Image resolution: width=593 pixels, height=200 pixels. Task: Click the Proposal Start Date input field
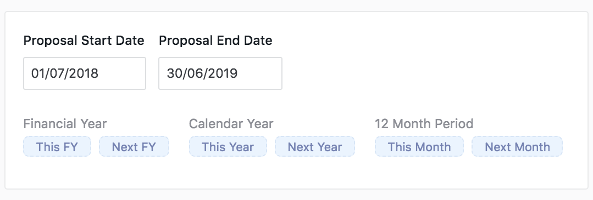(85, 73)
